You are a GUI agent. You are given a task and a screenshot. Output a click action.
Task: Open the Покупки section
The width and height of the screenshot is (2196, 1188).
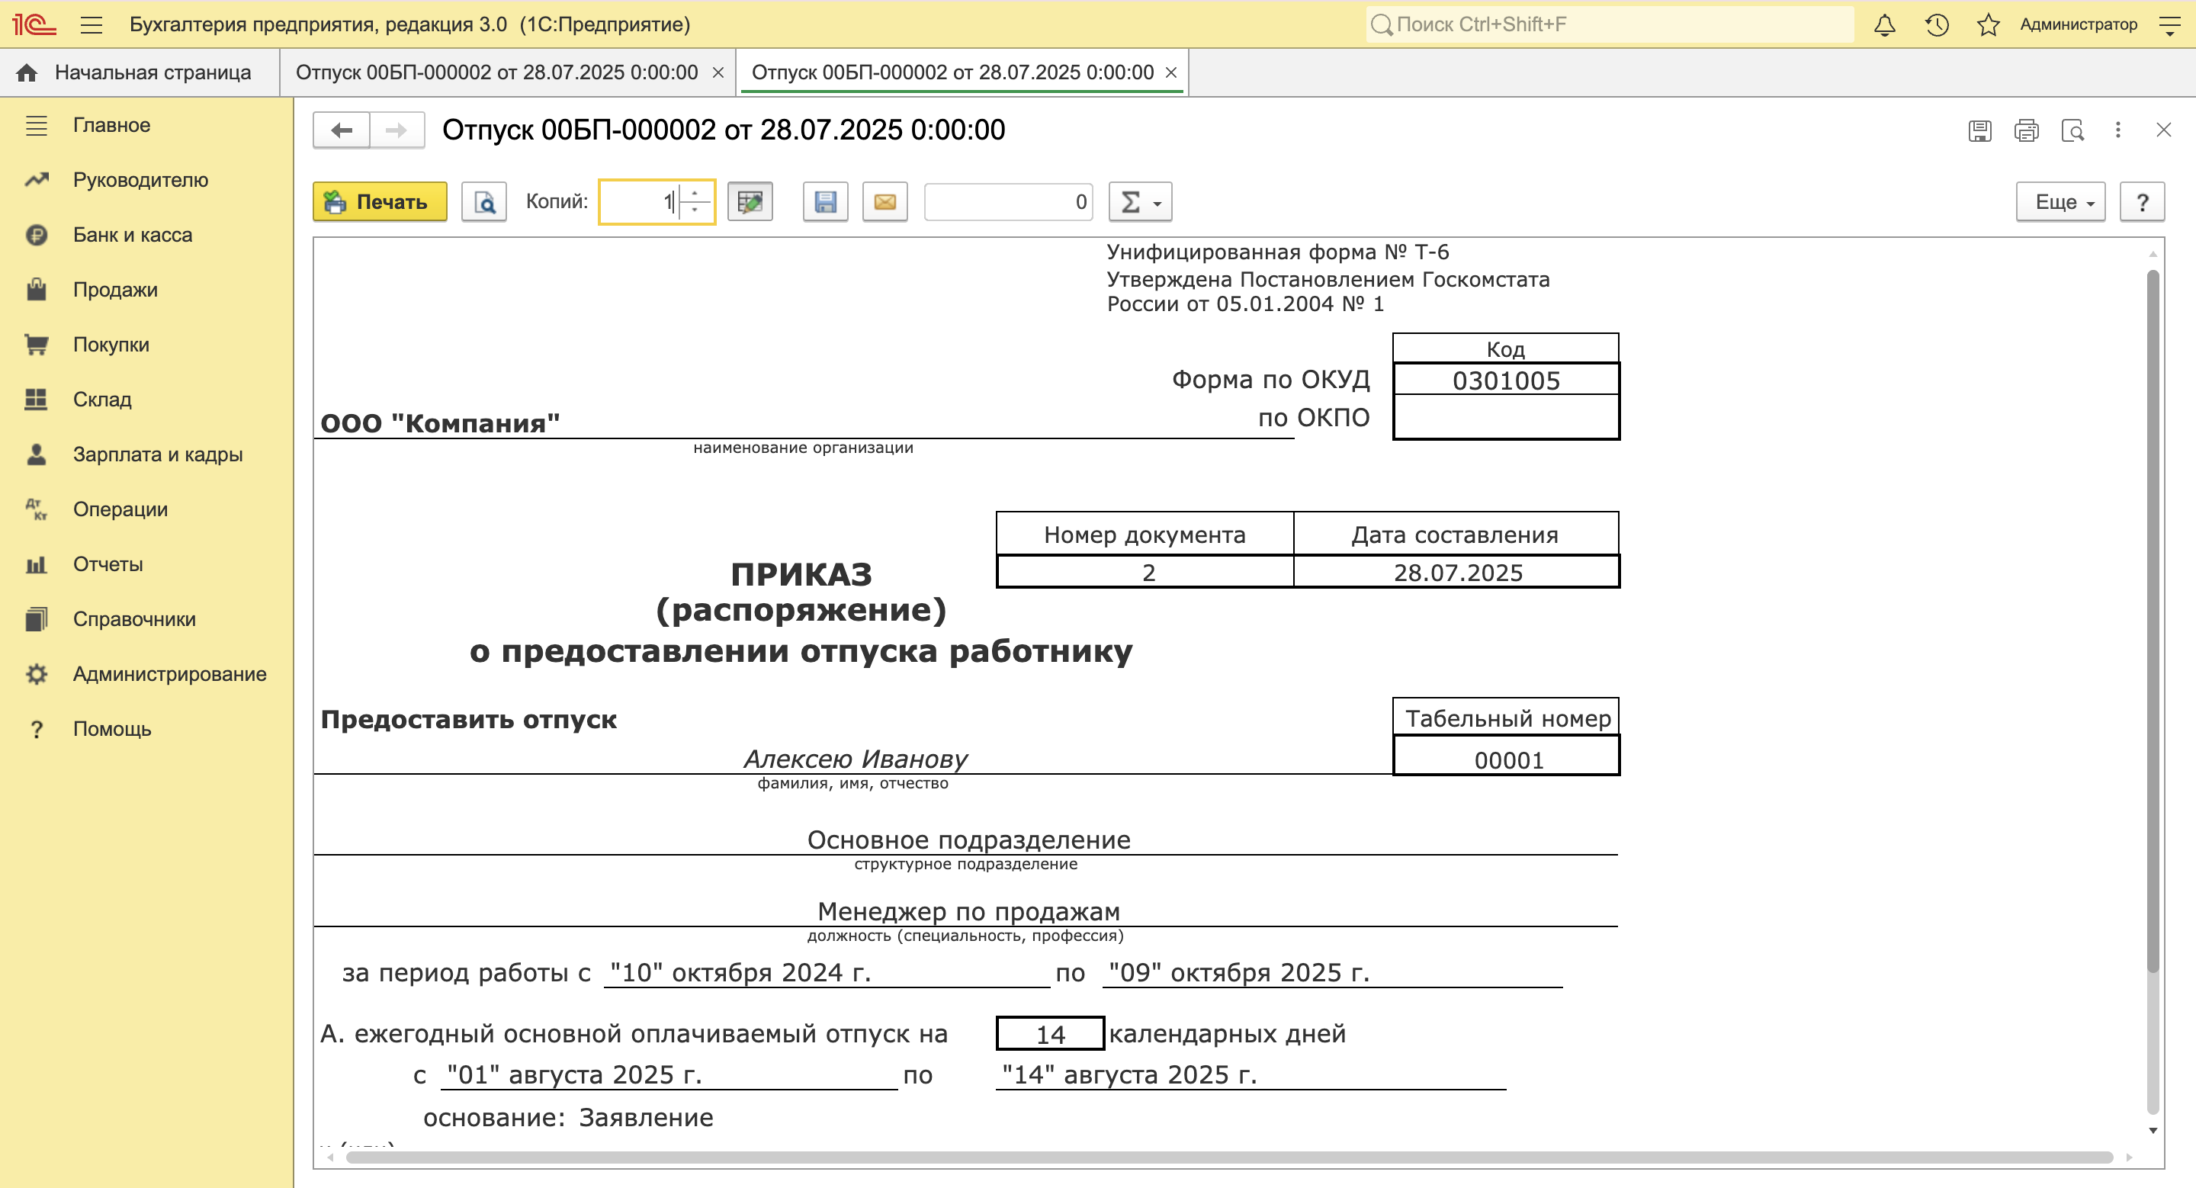111,345
